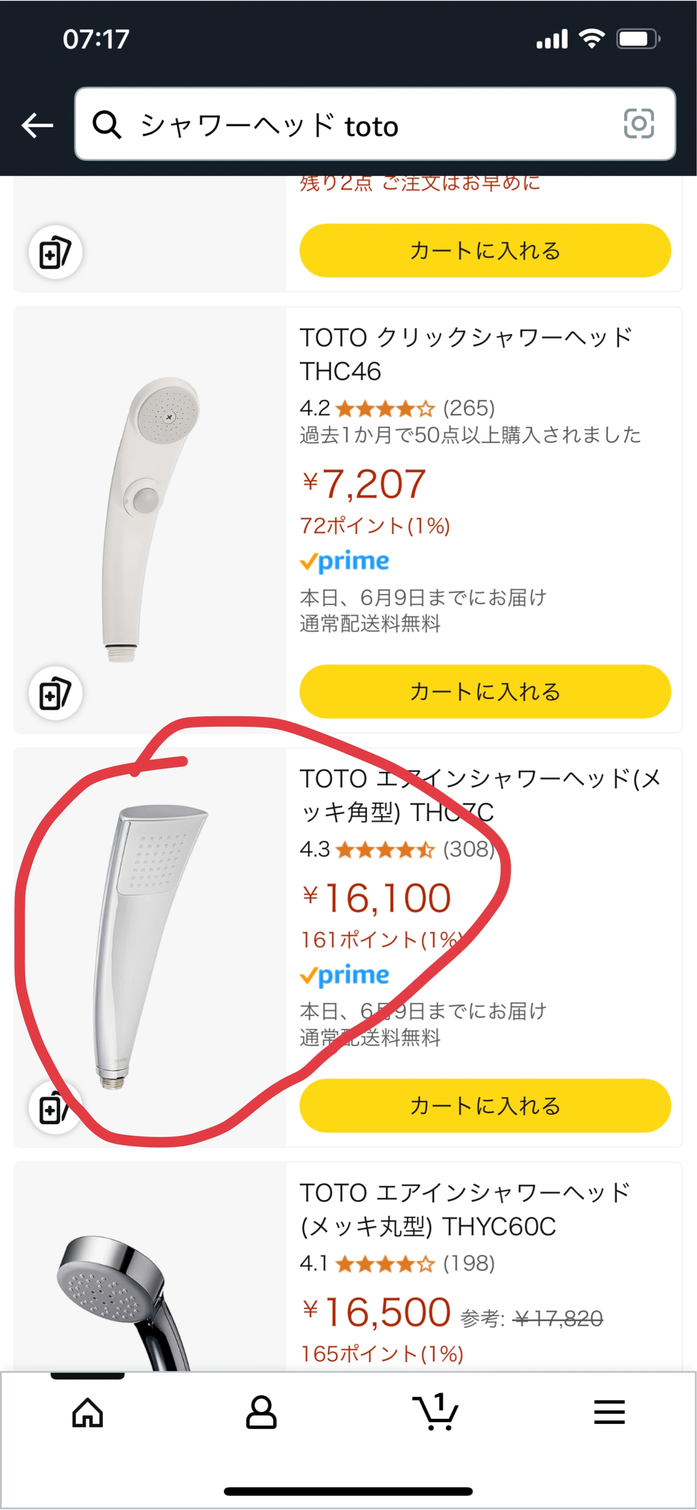Open camera lens search icon
This screenshot has width=697, height=1510.
pyautogui.click(x=638, y=124)
